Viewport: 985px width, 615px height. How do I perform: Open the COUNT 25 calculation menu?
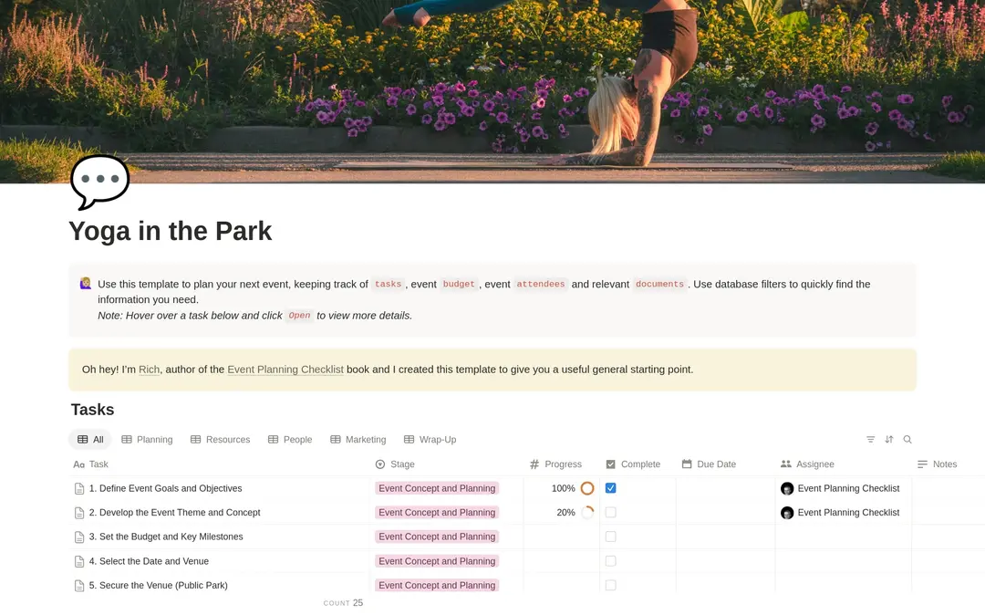343,603
